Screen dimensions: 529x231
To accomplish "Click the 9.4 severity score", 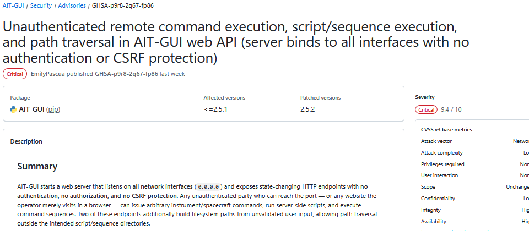I will click(445, 109).
